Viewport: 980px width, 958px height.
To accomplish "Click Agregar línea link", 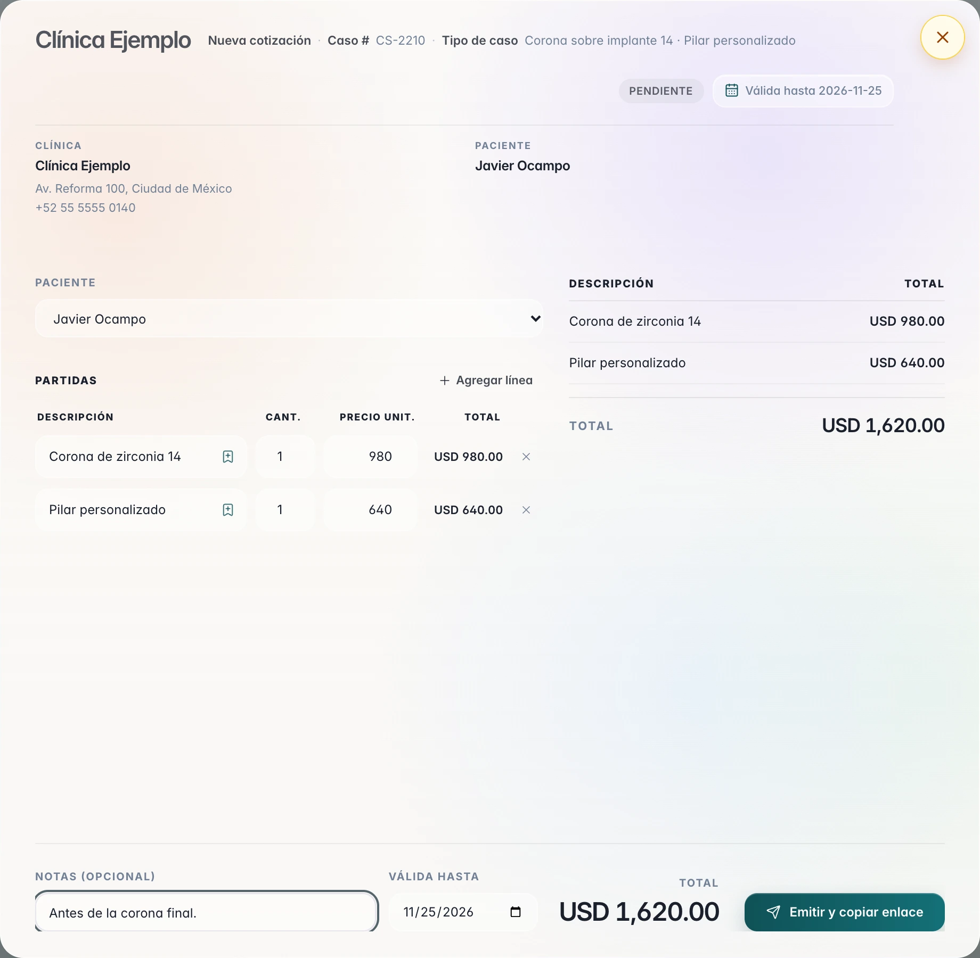I will pos(486,381).
